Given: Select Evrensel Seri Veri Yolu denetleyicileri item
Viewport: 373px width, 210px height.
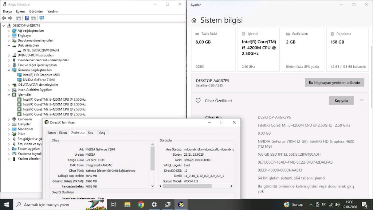Looking at the screenshot, I should pos(44,60).
